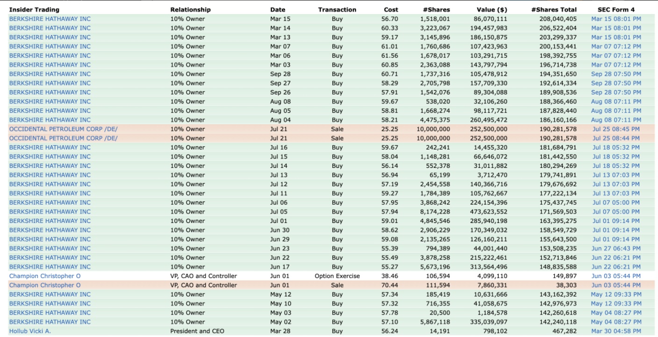
Task: Click Berkshire Hathaway link in Mar 15 row
Action: click(x=50, y=19)
